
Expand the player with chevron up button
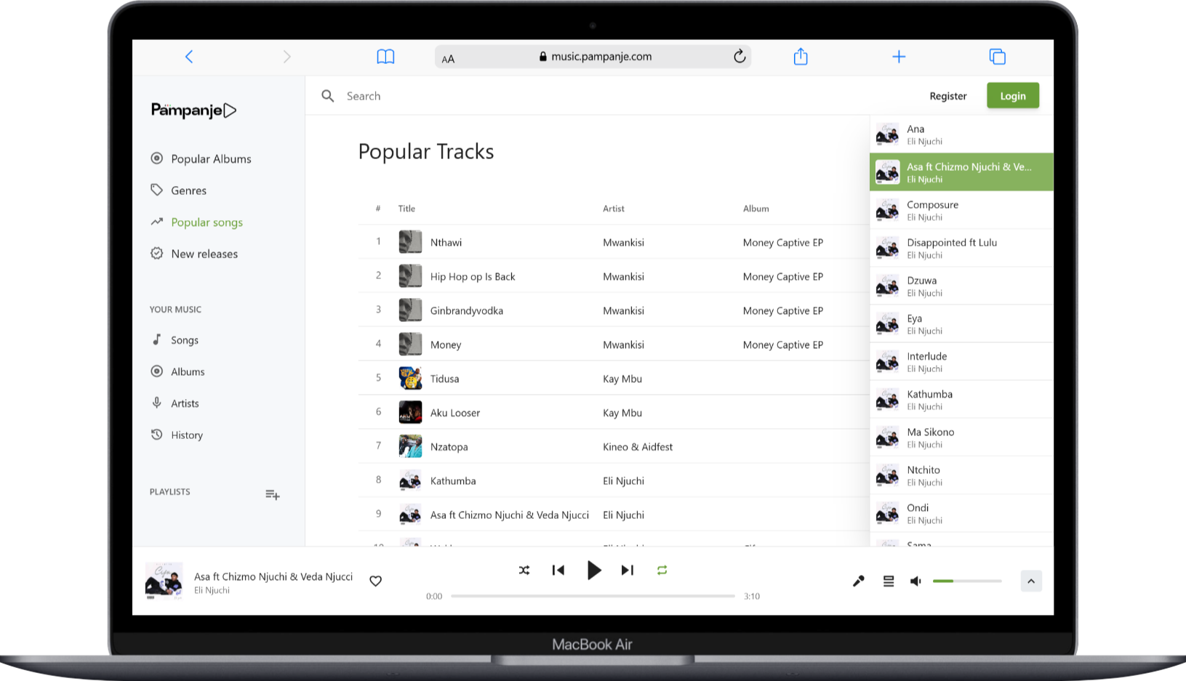click(x=1030, y=581)
